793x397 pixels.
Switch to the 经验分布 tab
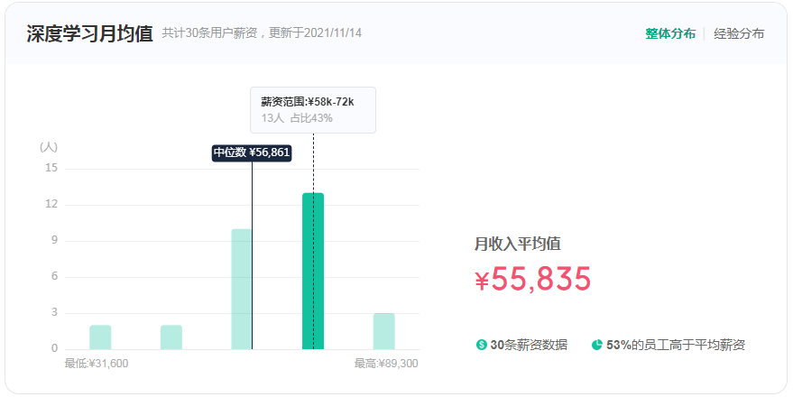(739, 34)
